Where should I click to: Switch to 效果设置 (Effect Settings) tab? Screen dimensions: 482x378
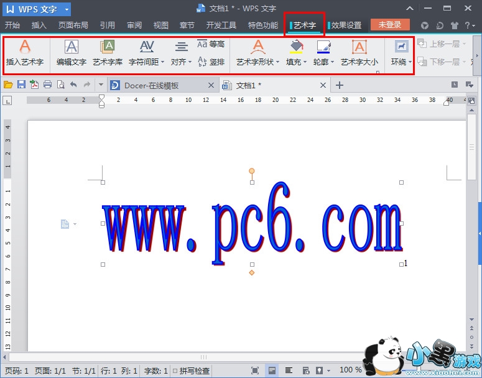pos(346,25)
